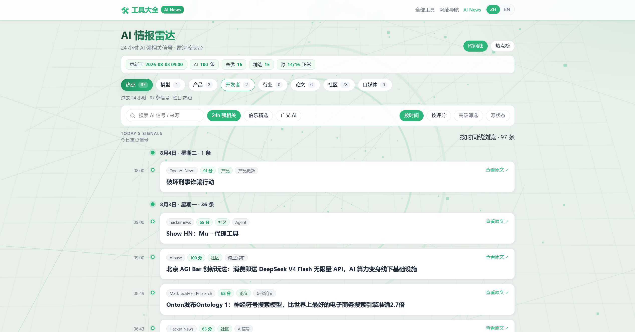
Task: Click the 产品更新 tag
Action: click(246, 171)
